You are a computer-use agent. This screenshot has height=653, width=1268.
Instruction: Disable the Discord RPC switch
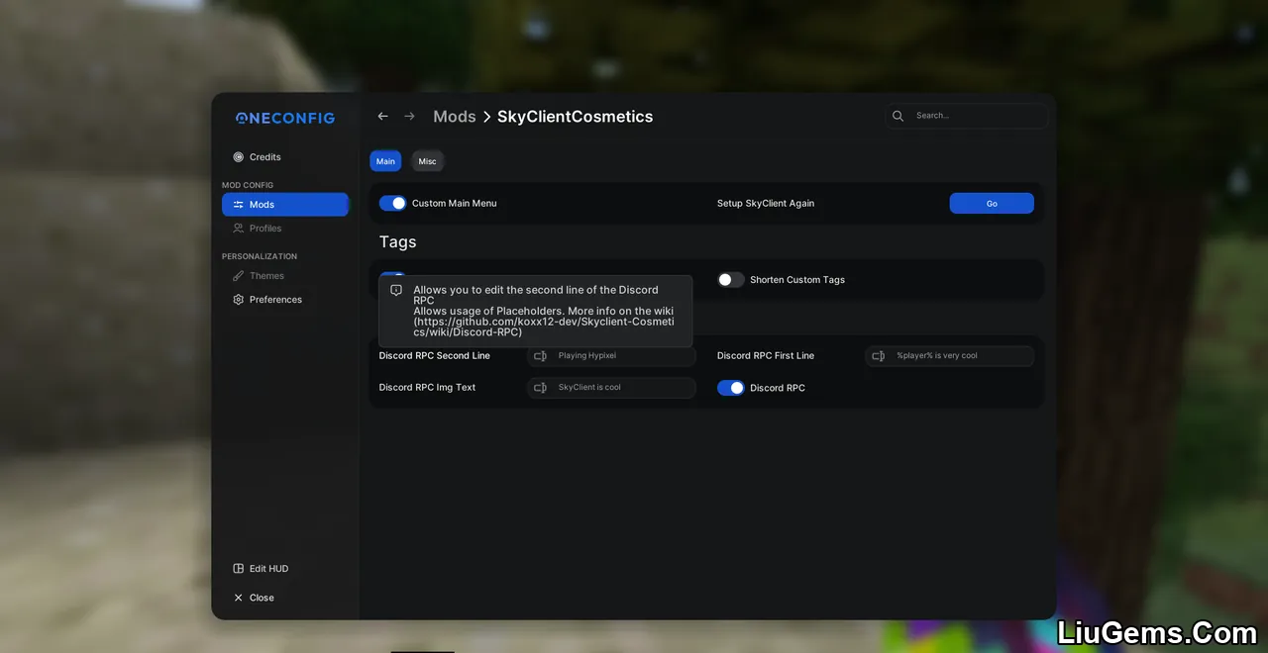pos(731,388)
